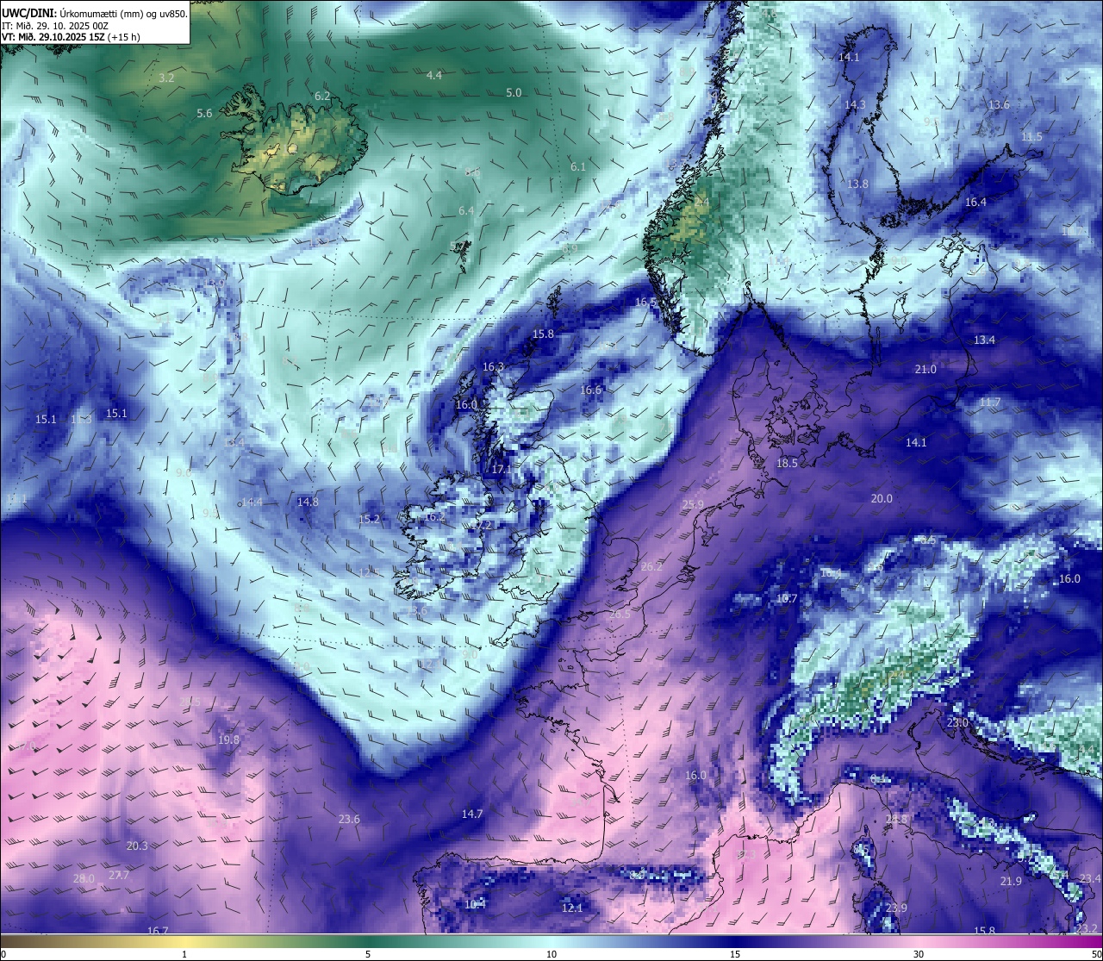Click the 27.7 value on the map

click(x=119, y=876)
